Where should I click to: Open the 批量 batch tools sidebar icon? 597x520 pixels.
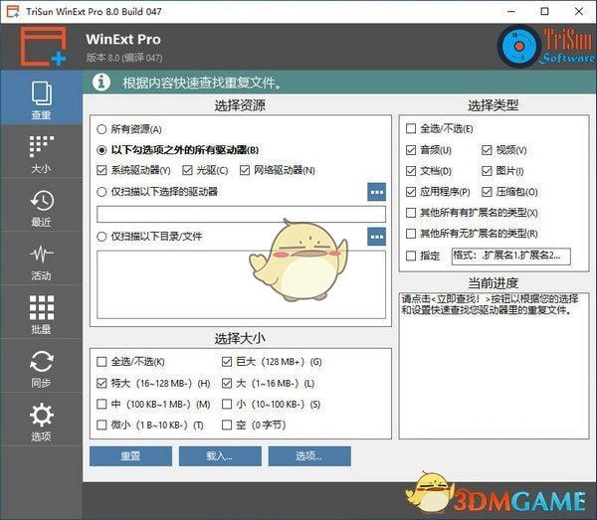pyautogui.click(x=41, y=313)
